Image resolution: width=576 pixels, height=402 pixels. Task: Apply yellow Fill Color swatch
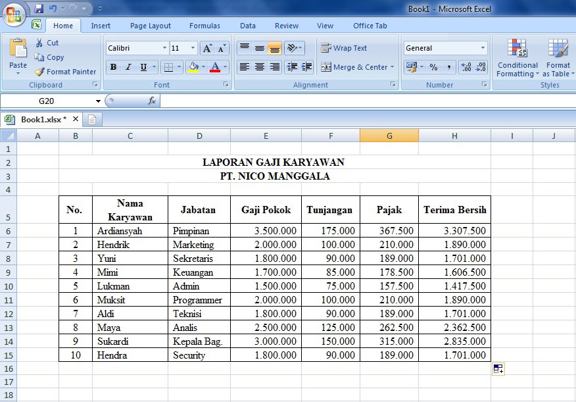193,67
